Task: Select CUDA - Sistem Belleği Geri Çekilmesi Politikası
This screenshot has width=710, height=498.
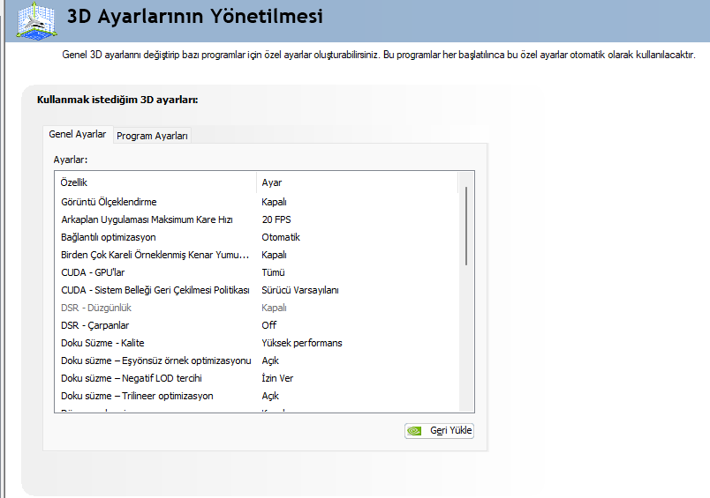Action: coord(256,290)
